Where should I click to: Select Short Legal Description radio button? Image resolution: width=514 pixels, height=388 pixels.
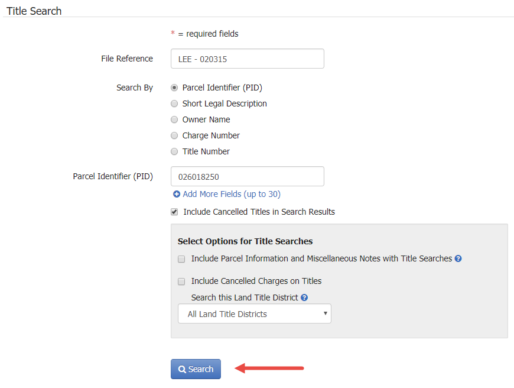[x=174, y=104]
